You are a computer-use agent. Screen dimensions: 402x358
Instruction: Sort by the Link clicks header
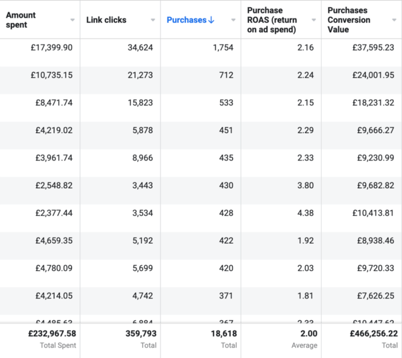[x=106, y=20]
